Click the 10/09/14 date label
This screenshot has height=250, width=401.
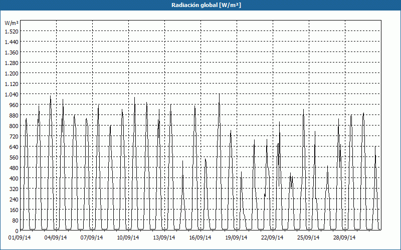(128, 237)
